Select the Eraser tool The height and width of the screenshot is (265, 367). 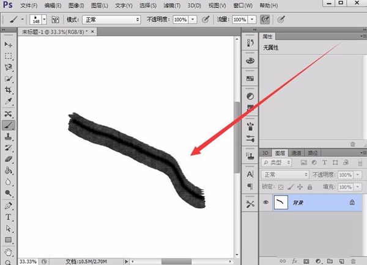pos(9,159)
